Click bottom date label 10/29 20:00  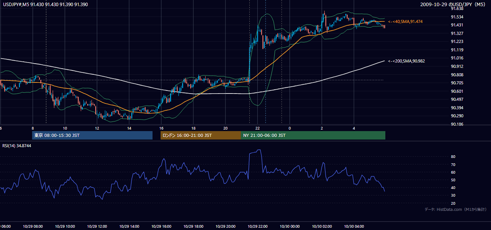226,227
